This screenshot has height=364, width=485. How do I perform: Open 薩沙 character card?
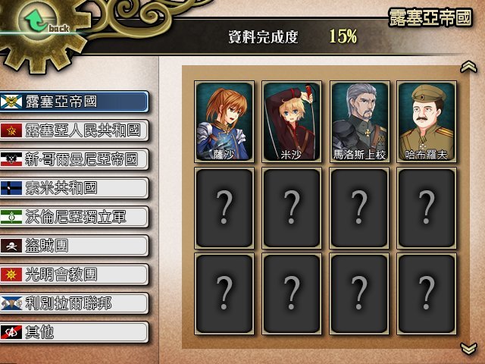click(224, 121)
